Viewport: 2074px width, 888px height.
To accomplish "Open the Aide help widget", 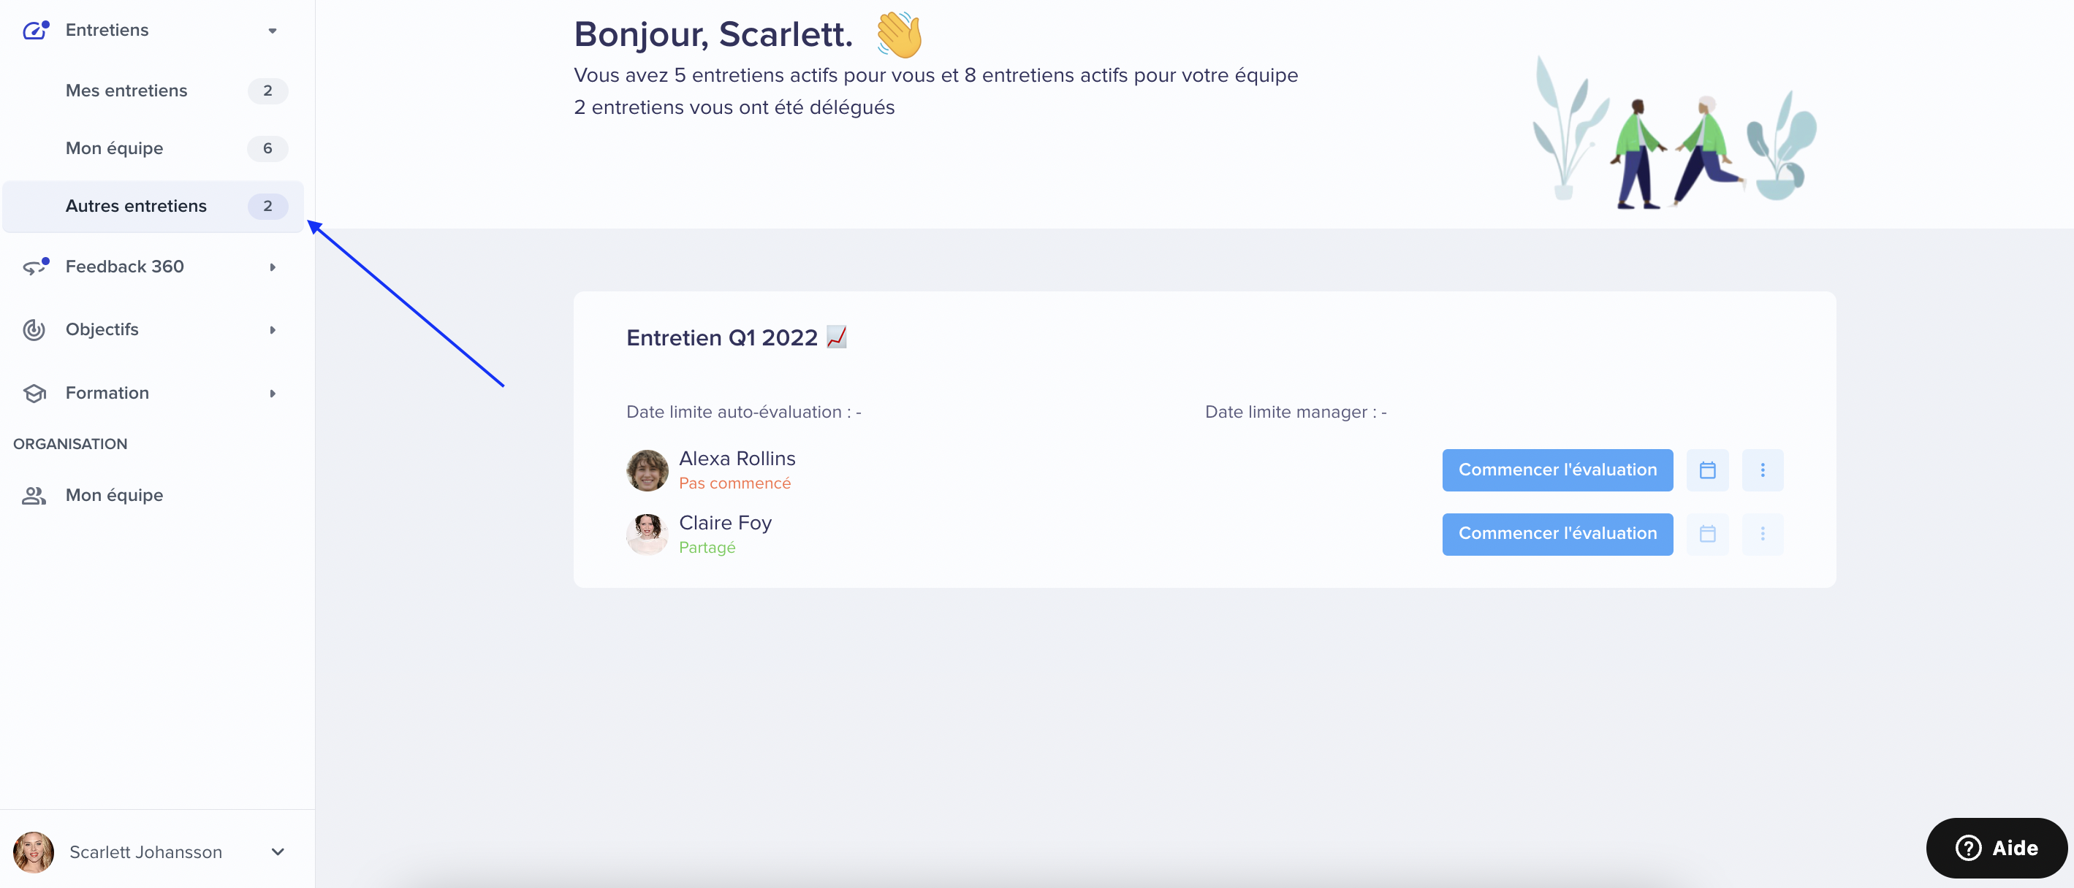I will [1996, 848].
